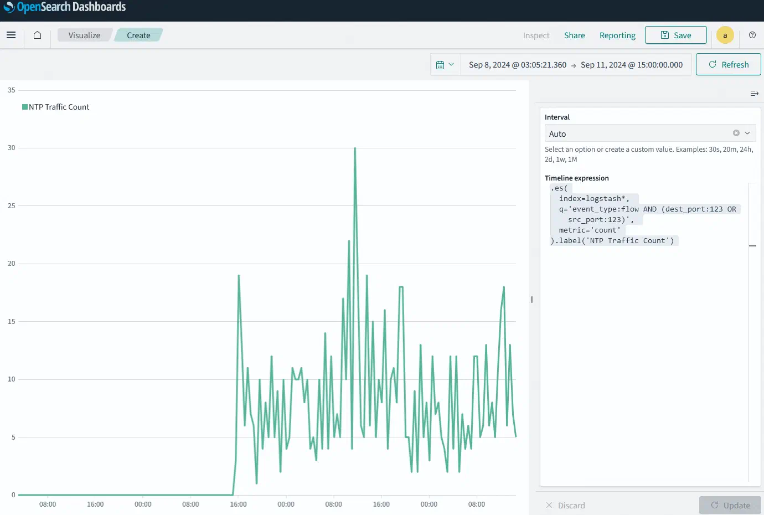Viewport: 764px width, 515px height.
Task: Open the hamburger navigation menu
Action: pos(11,35)
